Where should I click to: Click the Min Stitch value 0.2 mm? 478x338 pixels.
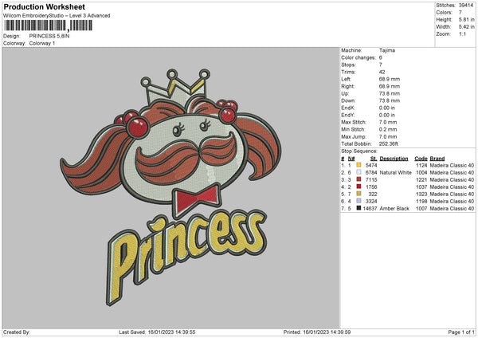(388, 129)
